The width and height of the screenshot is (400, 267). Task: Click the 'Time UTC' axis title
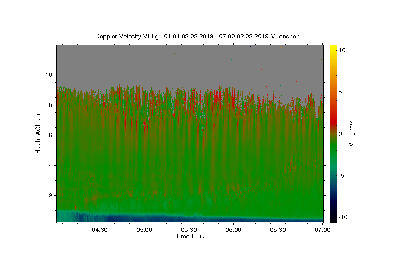[190, 236]
